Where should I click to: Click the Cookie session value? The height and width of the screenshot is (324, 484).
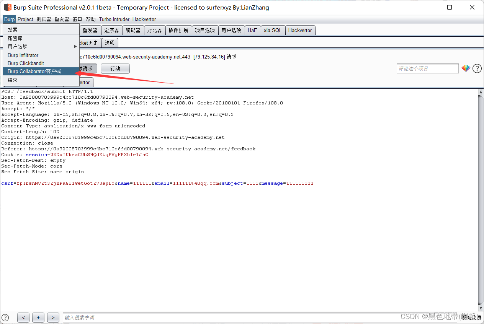(99, 155)
